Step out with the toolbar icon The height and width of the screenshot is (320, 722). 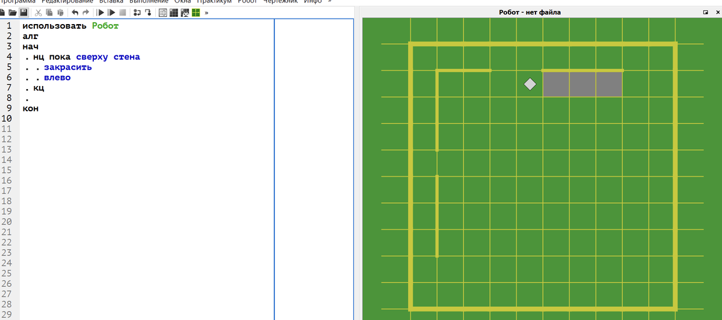pyautogui.click(x=148, y=13)
